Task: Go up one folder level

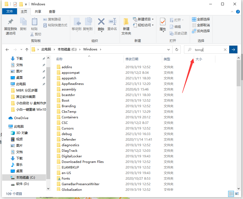Action: [27, 50]
